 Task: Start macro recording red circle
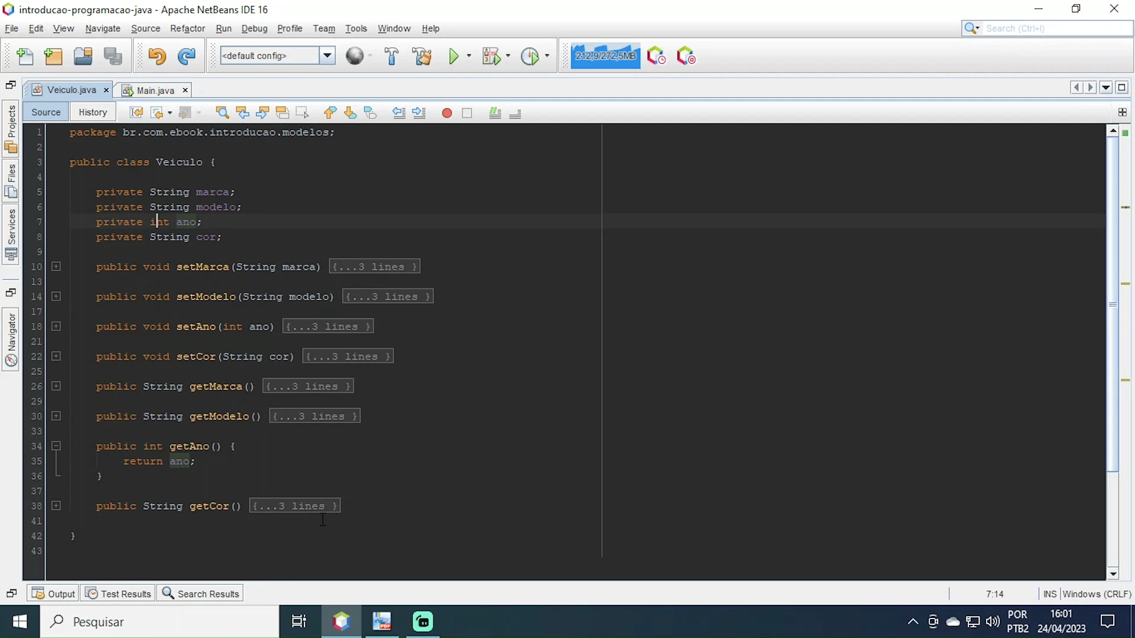coord(447,113)
